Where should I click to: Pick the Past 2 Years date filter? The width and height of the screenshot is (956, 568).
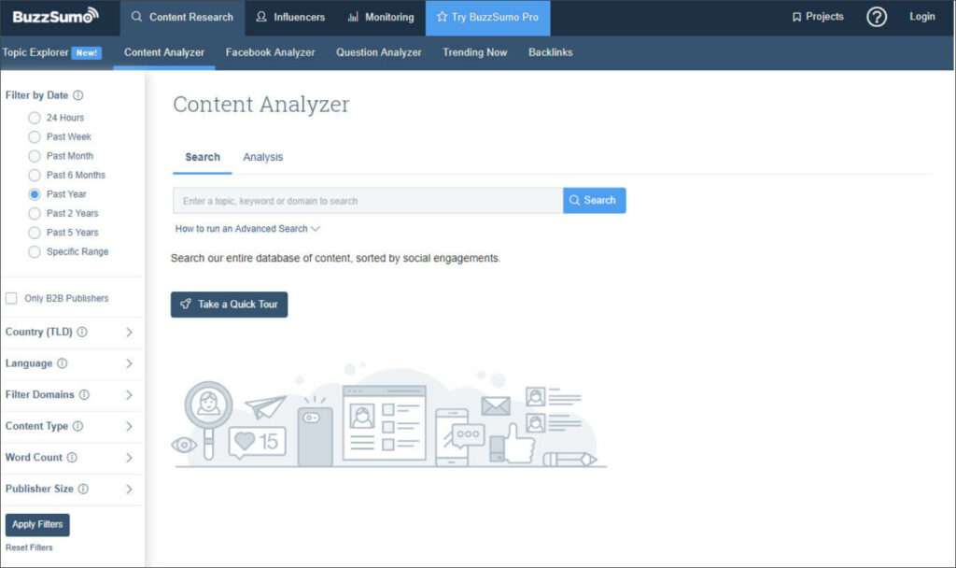pyautogui.click(x=35, y=214)
